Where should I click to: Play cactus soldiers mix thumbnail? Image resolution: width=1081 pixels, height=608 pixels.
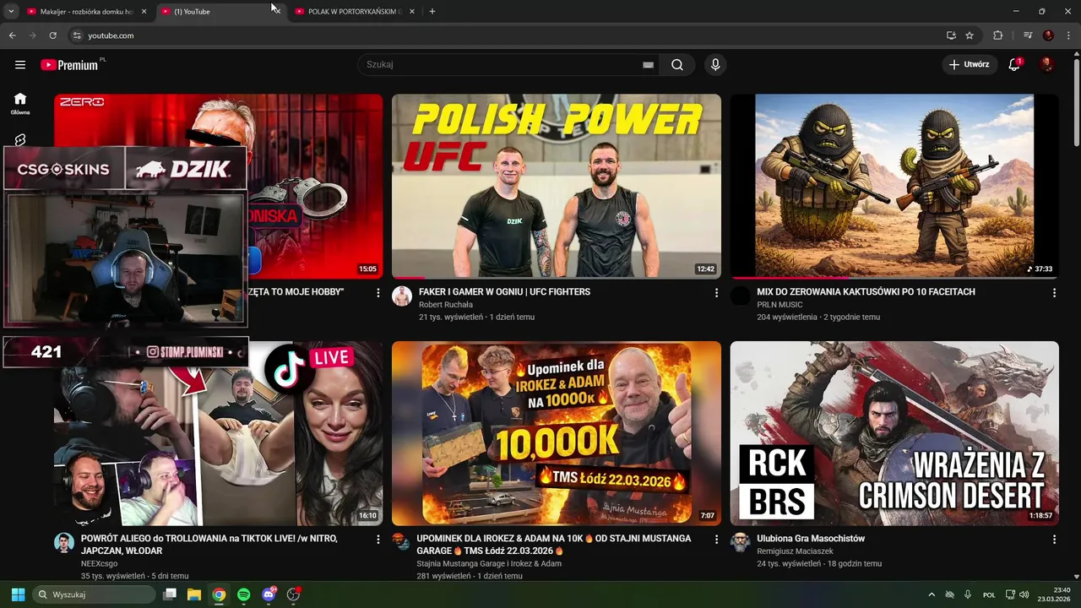pyautogui.click(x=894, y=186)
